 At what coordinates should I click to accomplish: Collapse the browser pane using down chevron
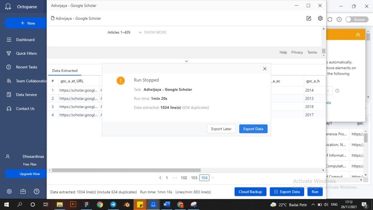pos(186,61)
